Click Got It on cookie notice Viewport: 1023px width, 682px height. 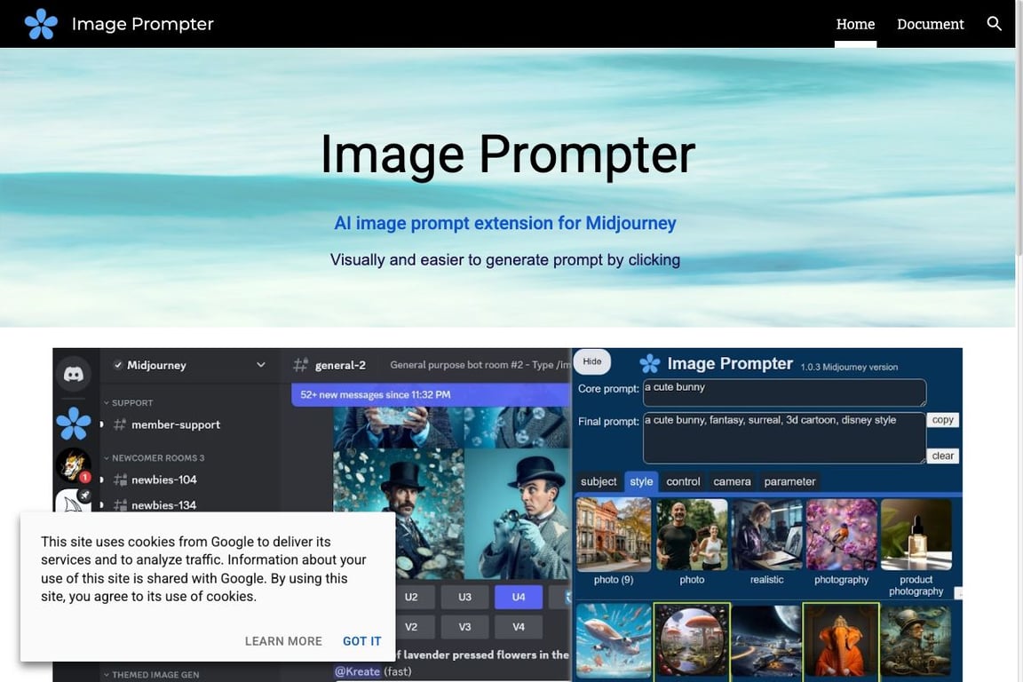(x=362, y=641)
